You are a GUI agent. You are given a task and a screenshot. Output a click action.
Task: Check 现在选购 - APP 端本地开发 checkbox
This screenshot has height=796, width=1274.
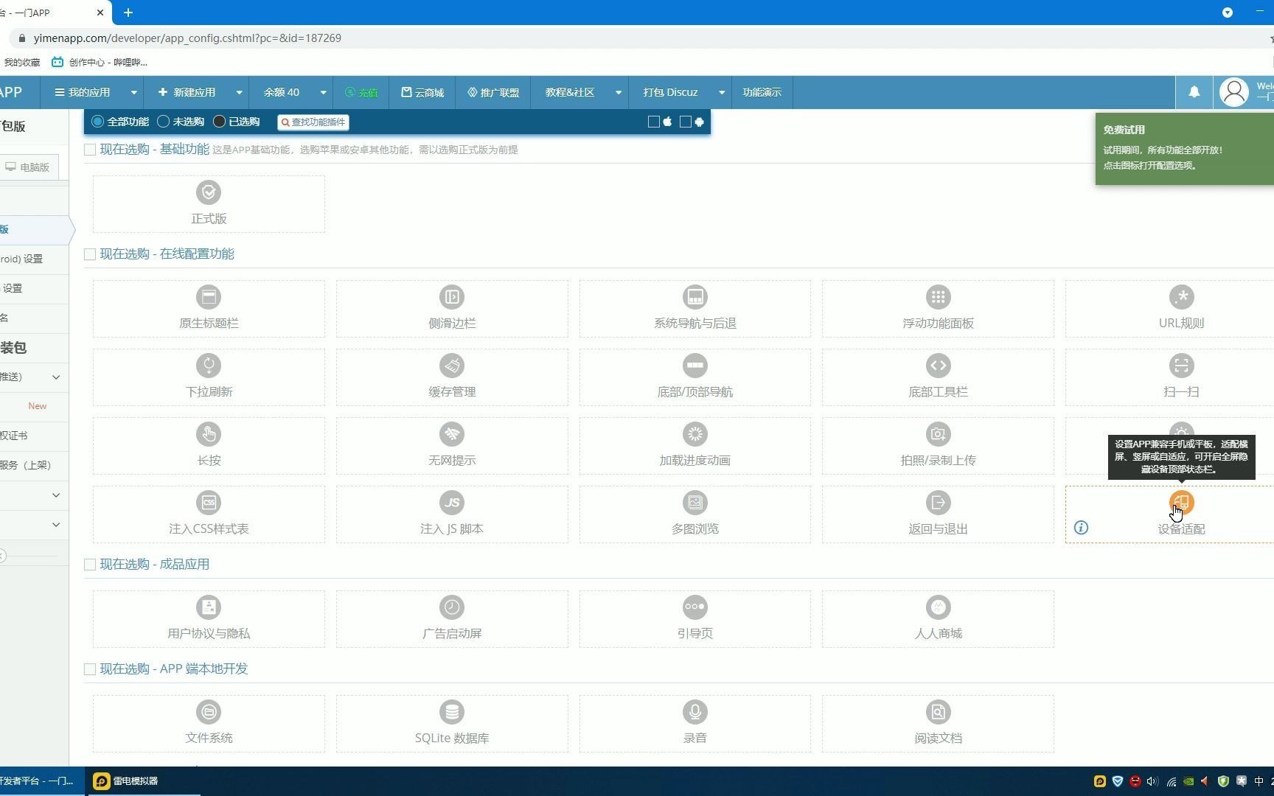[x=90, y=669]
